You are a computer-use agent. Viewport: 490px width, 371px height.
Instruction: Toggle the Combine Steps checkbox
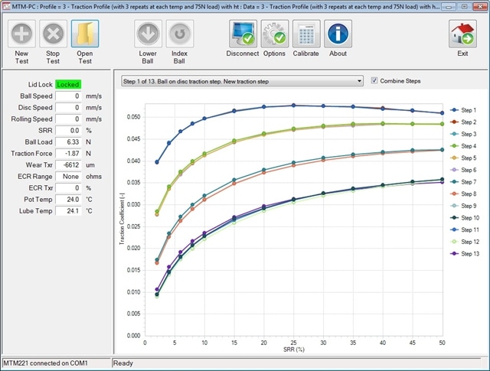tap(374, 80)
